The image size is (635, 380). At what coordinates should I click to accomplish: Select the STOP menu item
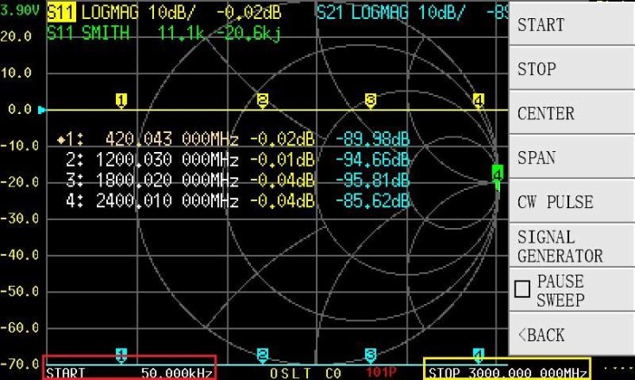point(572,68)
